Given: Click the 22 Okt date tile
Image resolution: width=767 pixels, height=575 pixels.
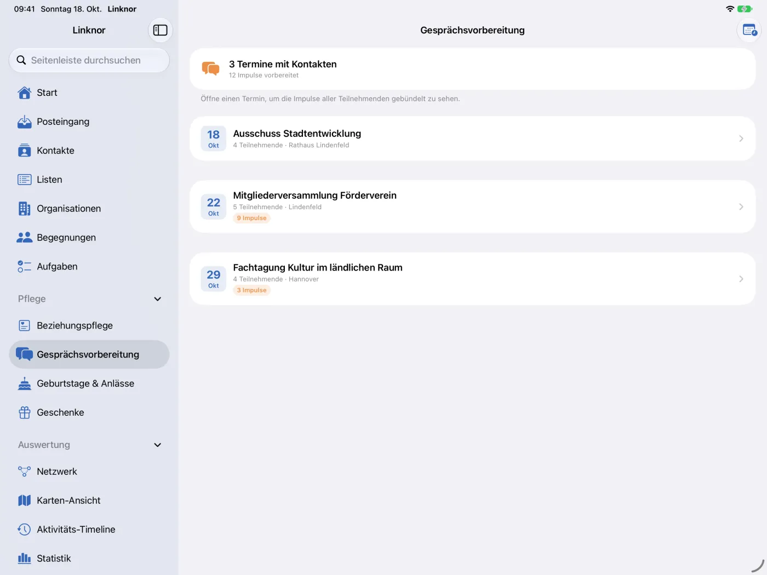Looking at the screenshot, I should (x=214, y=206).
